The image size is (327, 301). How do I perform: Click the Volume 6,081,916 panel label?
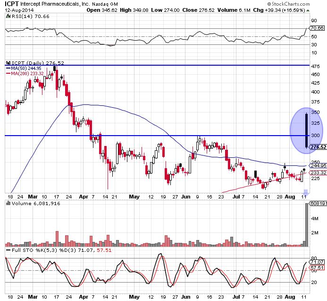click(36, 203)
